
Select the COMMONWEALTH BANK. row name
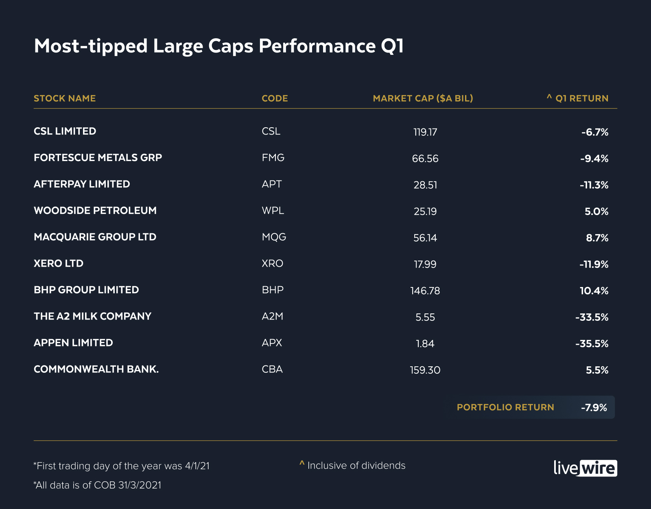click(x=96, y=369)
